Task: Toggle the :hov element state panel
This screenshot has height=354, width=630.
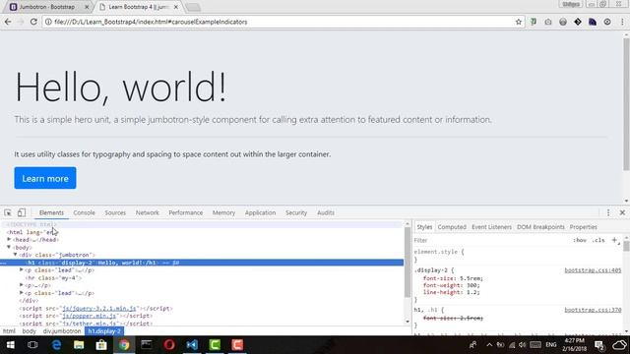Action: (580, 240)
